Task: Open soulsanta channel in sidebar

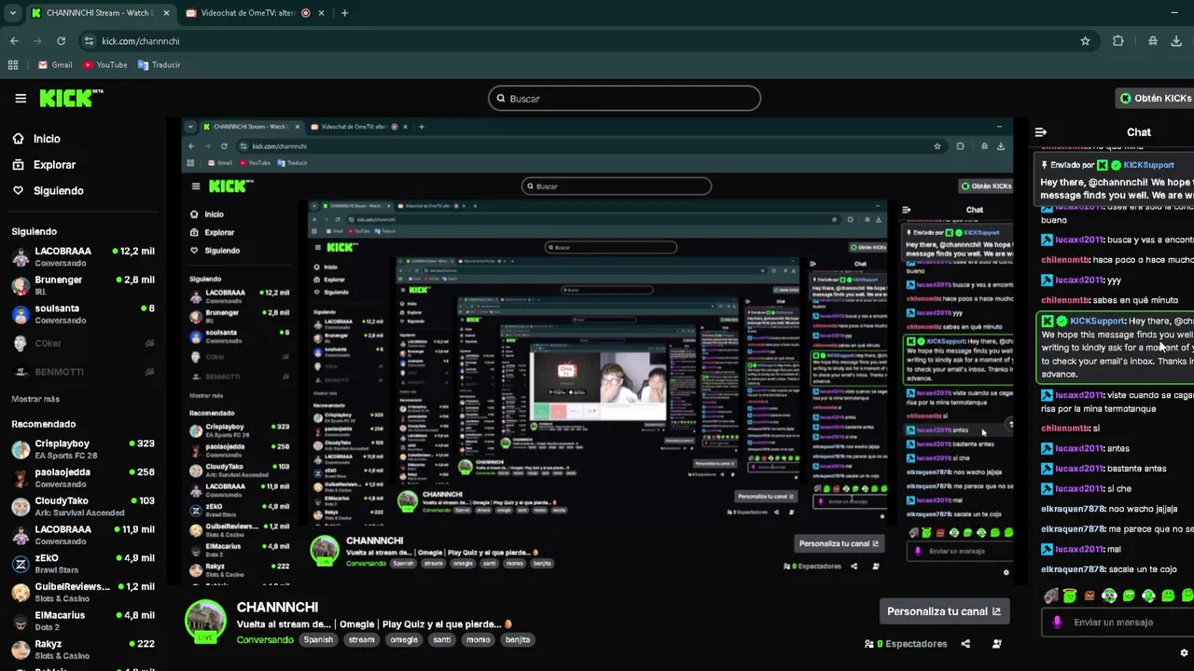Action: coord(83,314)
